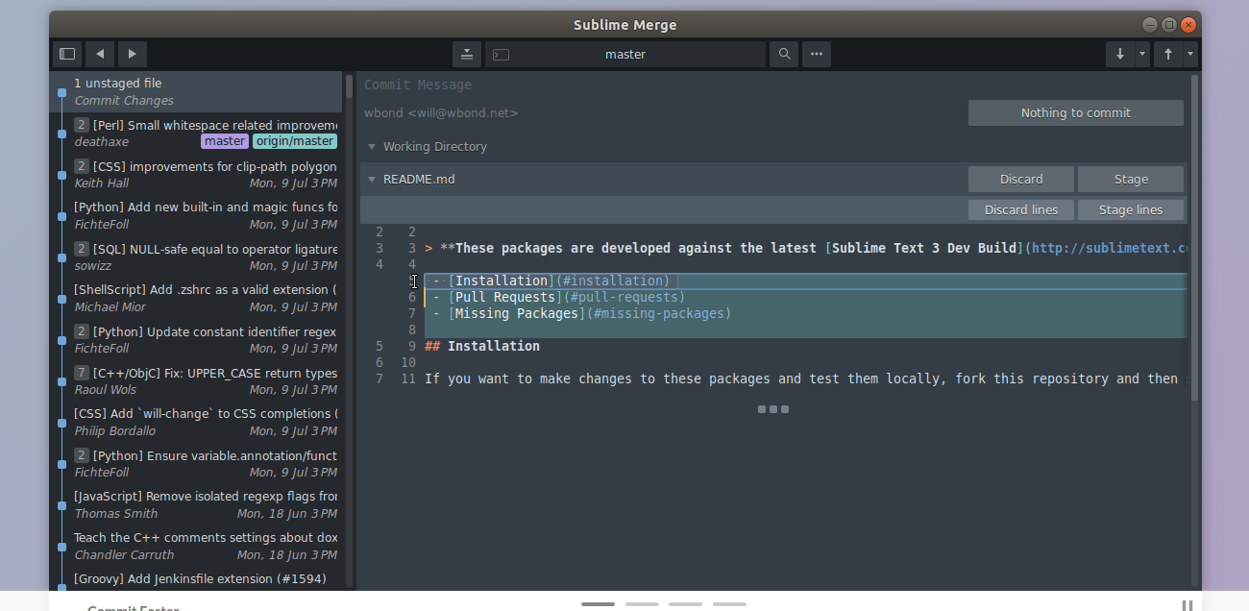Viewport: 1249px width, 611px height.
Task: Stage the README.md file
Action: [1131, 179]
